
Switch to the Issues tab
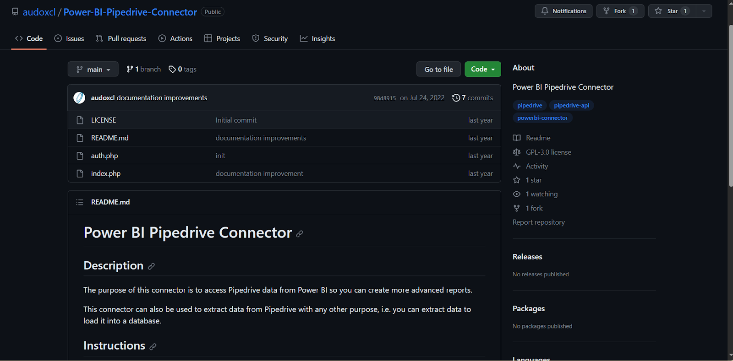coord(69,38)
